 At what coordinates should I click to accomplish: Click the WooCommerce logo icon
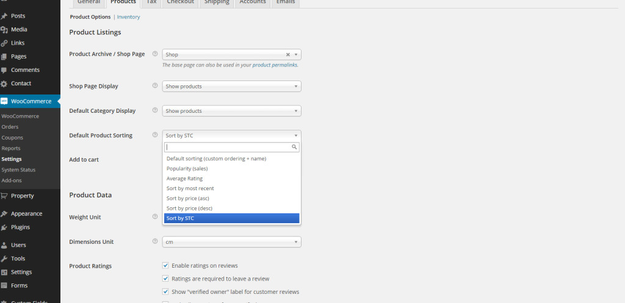(x=4, y=101)
